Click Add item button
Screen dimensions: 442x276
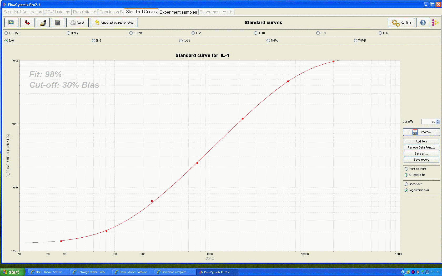pos(421,141)
